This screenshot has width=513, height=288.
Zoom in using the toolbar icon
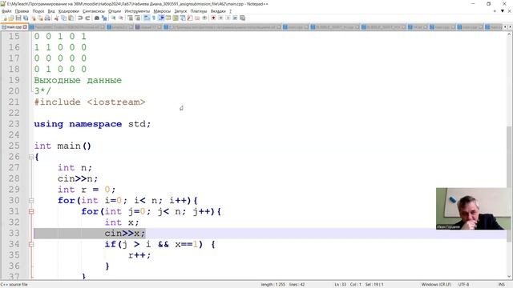113,18
